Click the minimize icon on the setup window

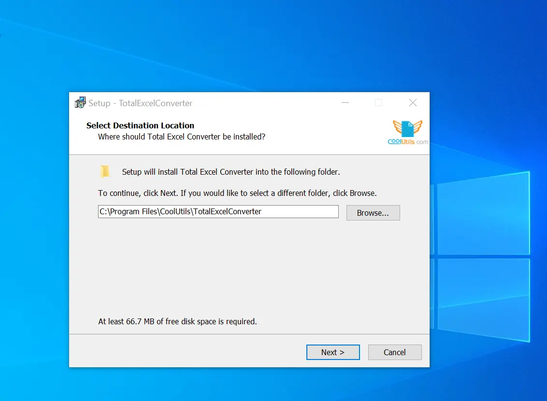345,103
